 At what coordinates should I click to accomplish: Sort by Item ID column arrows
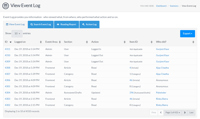click(x=152, y=42)
